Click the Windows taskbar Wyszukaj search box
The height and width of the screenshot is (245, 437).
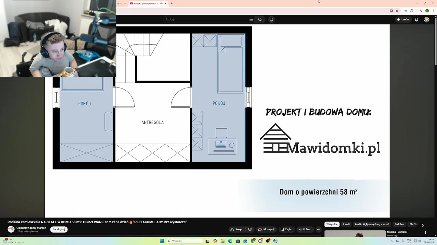click(185, 241)
